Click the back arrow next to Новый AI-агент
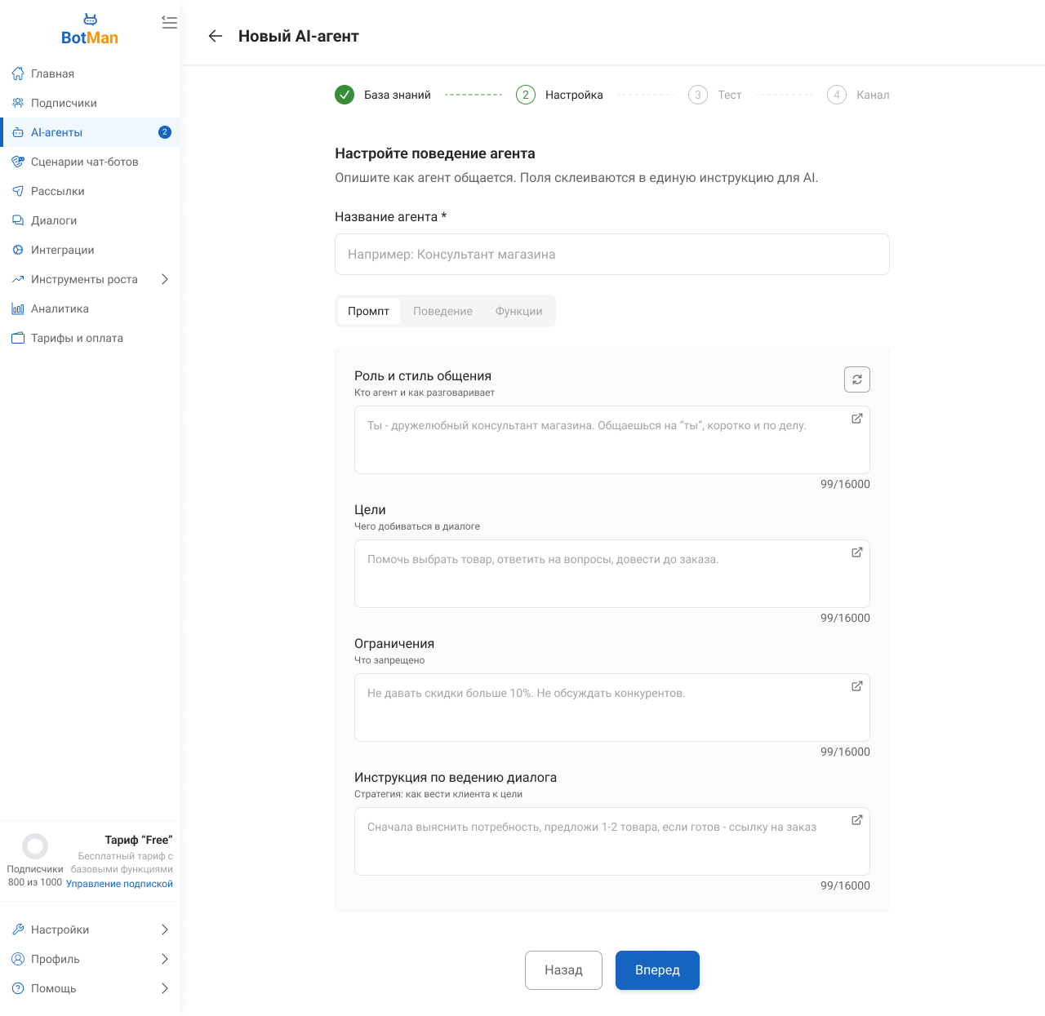The height and width of the screenshot is (1016, 1045). 216,36
